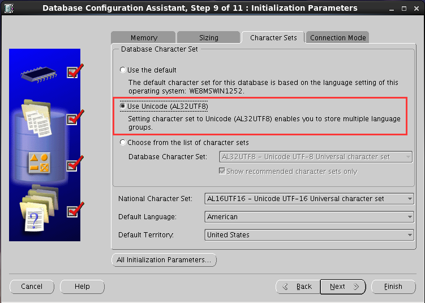Image resolution: width=425 pixels, height=303 pixels.
Task: Click the Finish button
Action: coord(393,287)
